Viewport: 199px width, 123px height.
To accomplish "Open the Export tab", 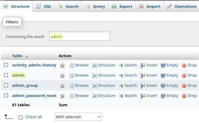I will tap(121, 6).
